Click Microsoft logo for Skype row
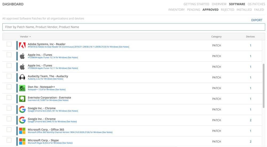Viewport: 267px width, 147px height. click(22, 142)
